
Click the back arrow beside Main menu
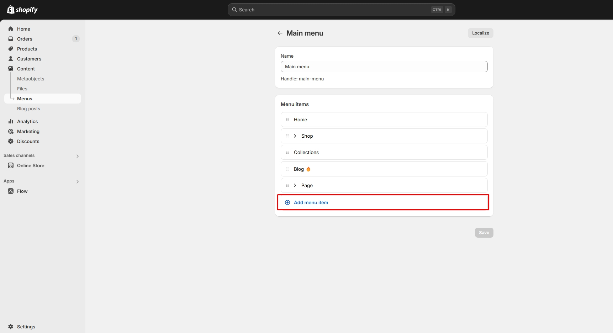click(280, 33)
